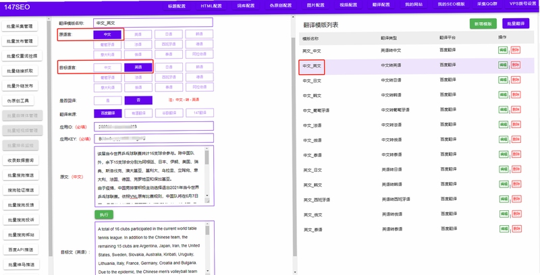The width and height of the screenshot is (540, 275).
Task: Select the 中文_英文 template row
Action: (416, 65)
